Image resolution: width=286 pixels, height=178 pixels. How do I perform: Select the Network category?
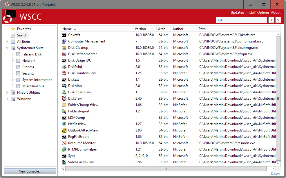(x=29, y=61)
